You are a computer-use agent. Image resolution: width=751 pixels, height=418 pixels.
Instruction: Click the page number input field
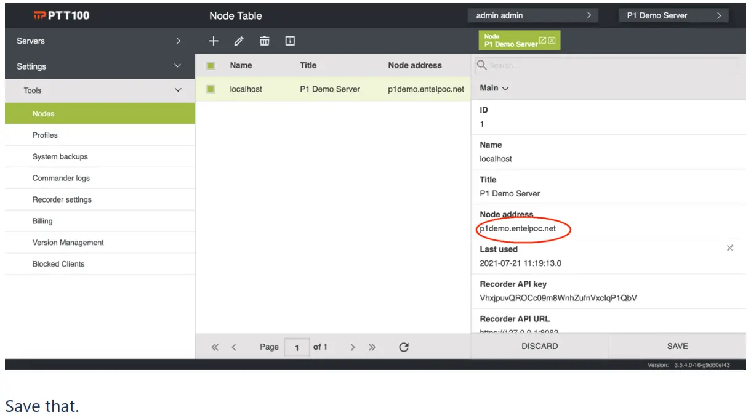pos(297,347)
